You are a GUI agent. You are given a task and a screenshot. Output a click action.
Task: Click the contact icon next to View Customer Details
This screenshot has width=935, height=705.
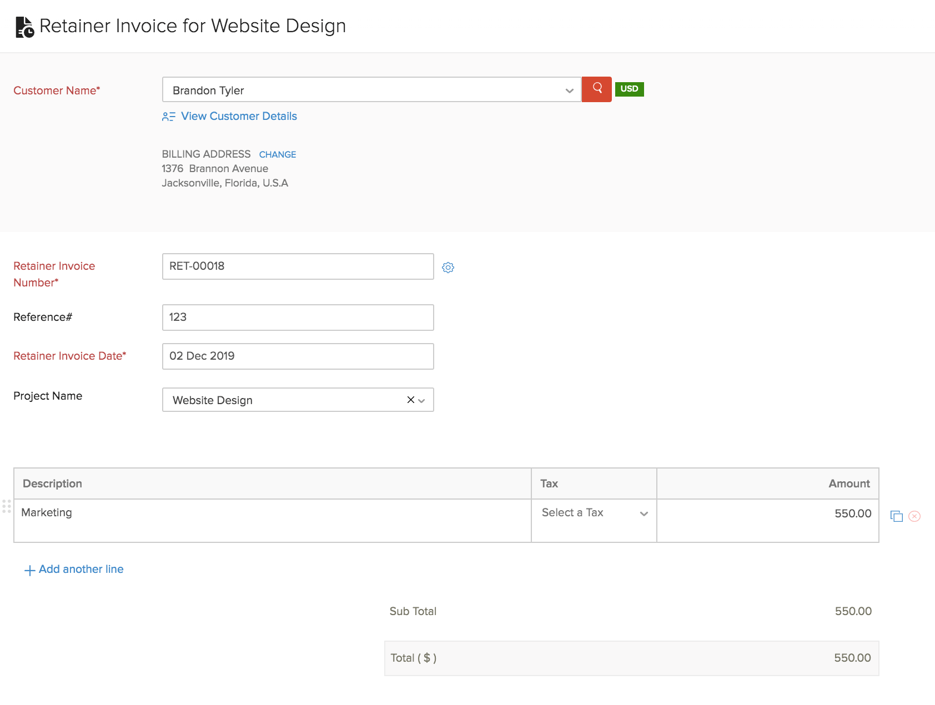click(x=168, y=117)
